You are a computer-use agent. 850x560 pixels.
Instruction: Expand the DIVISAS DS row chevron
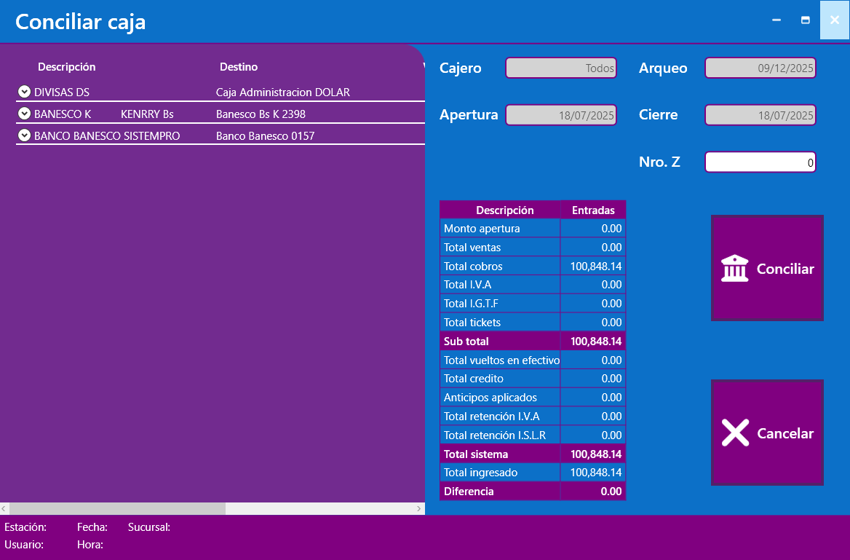pyautogui.click(x=24, y=92)
